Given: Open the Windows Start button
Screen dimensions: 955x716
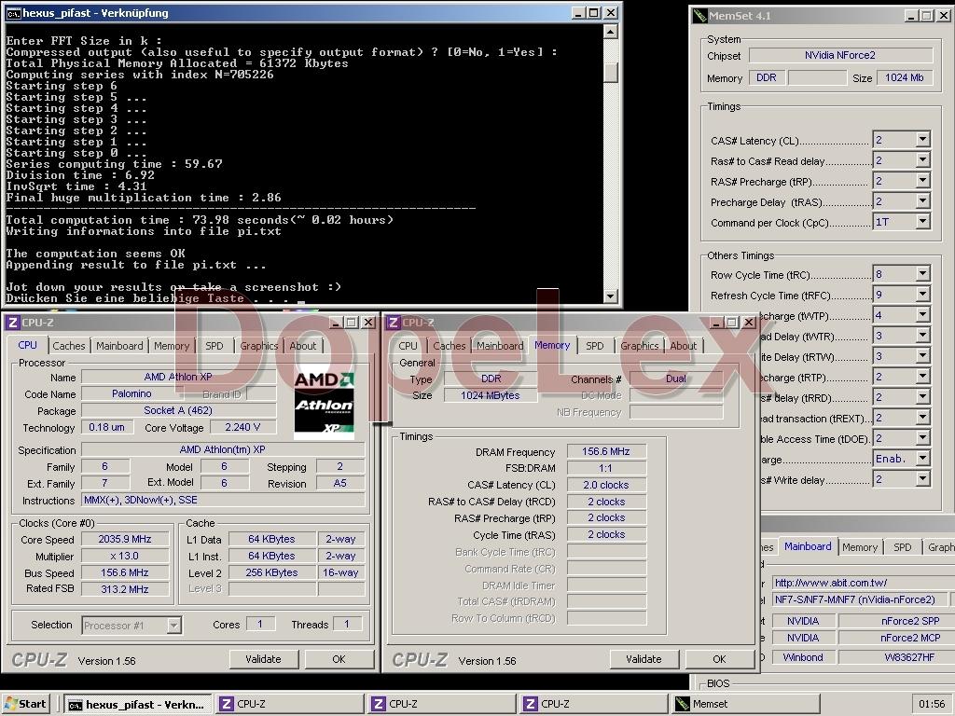Looking at the screenshot, I should coord(25,704).
